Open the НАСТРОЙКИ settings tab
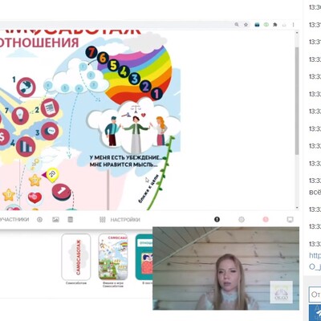This screenshot has width=321, height=321. [125, 220]
